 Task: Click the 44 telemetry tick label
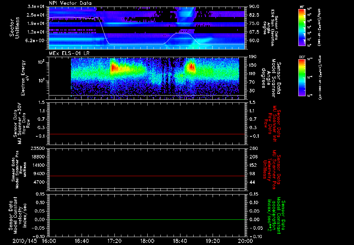[x=252, y=182]
